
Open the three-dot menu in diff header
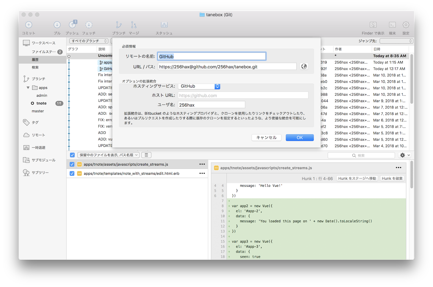pyautogui.click(x=399, y=168)
